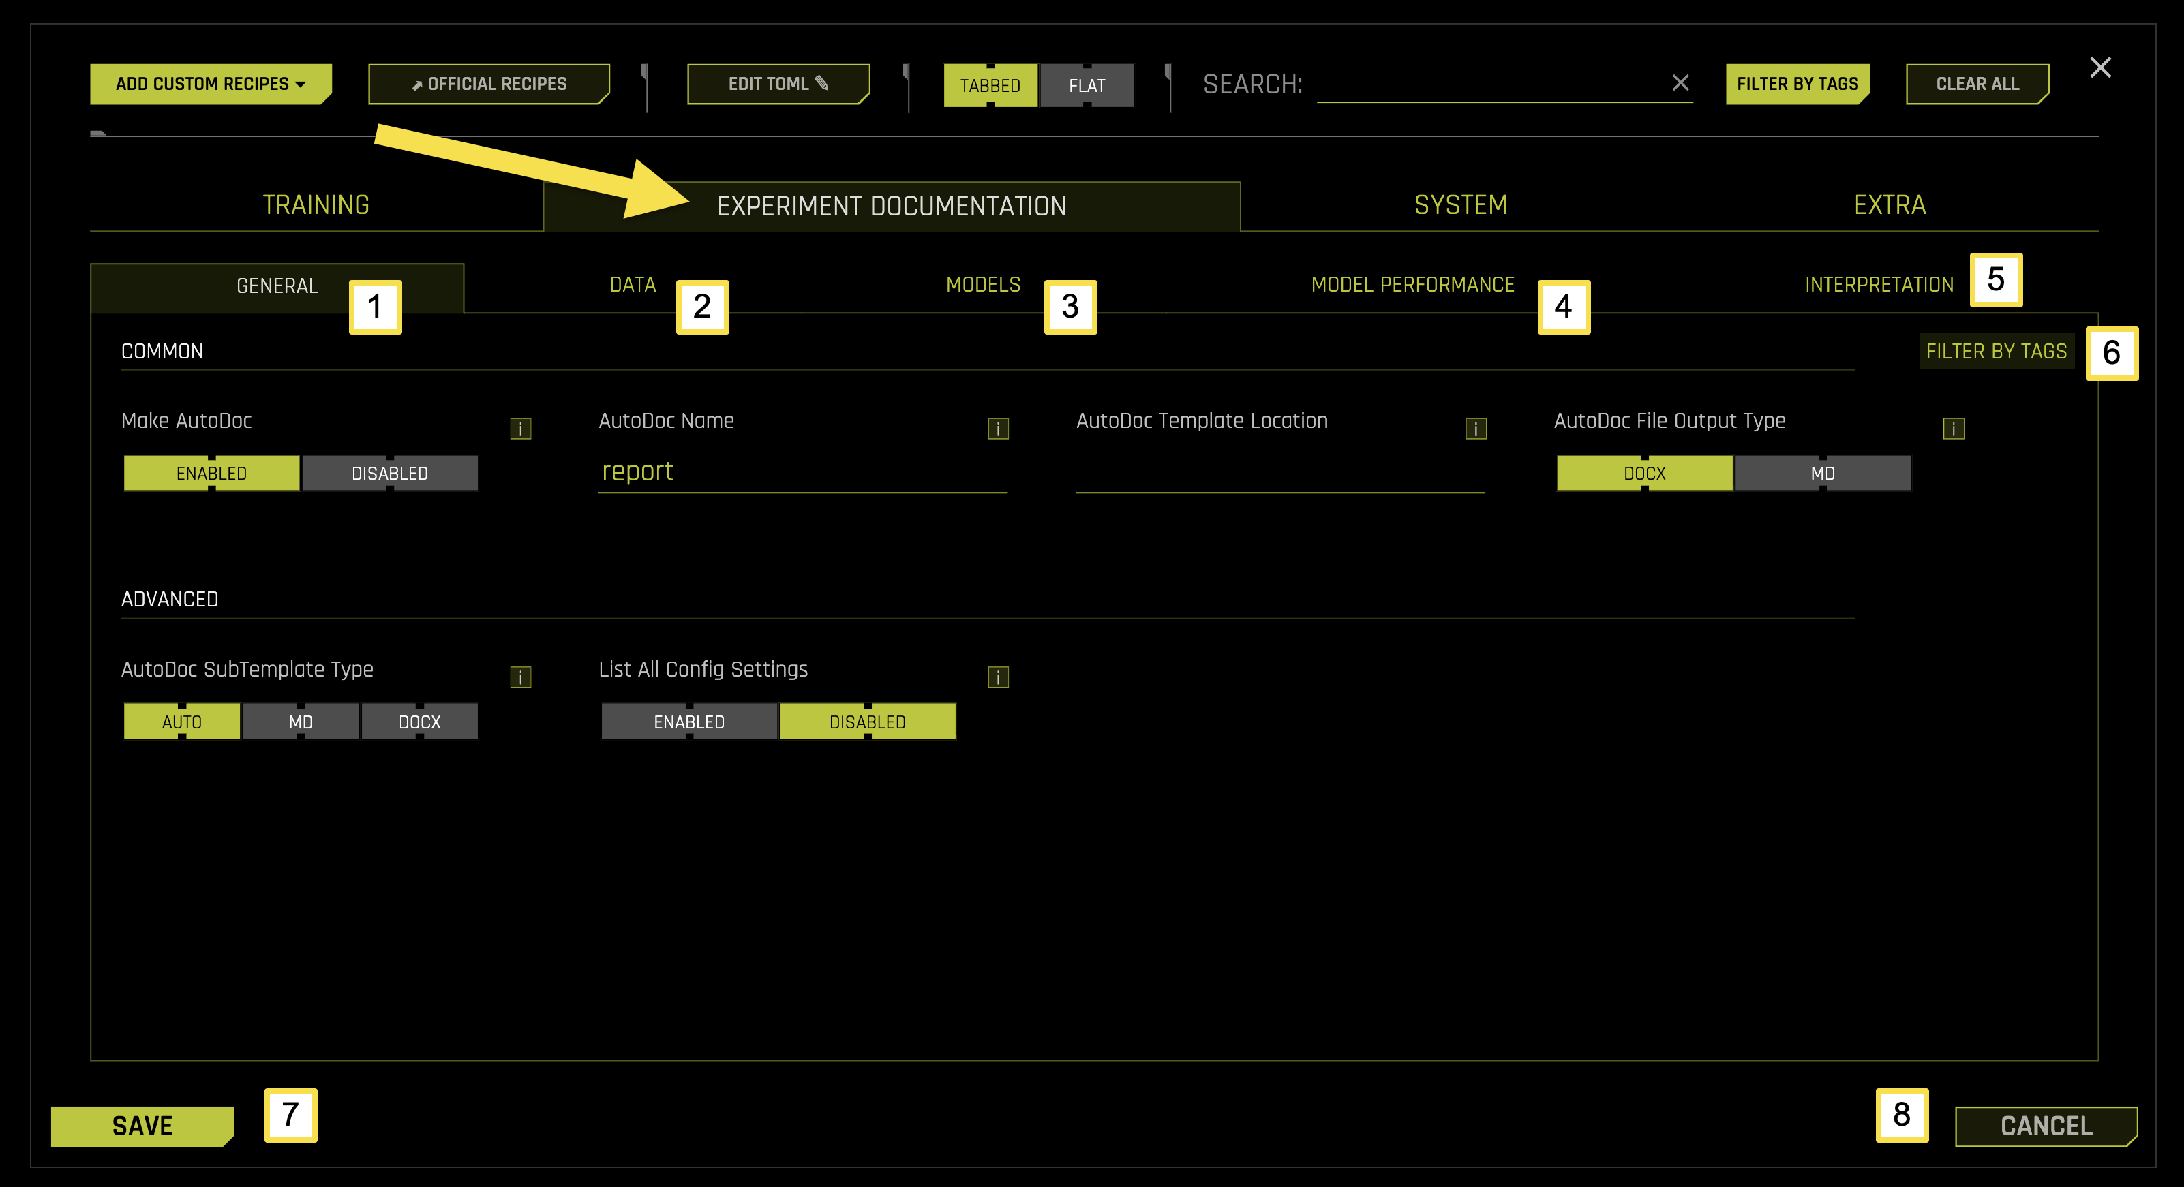Disable Make AutoDoc
Viewport: 2184px width, 1187px height.
[x=389, y=473]
